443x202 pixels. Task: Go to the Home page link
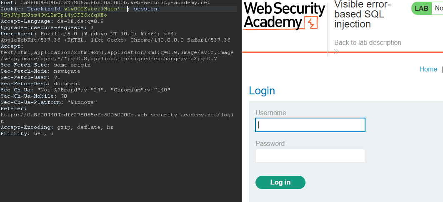pyautogui.click(x=428, y=69)
